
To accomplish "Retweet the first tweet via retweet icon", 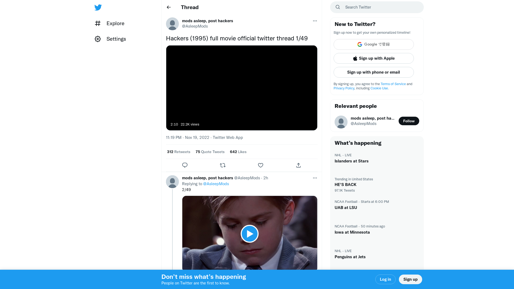I will coord(222,165).
